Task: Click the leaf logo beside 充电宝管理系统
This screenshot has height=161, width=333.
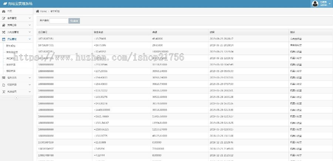Action: tap(5, 4)
